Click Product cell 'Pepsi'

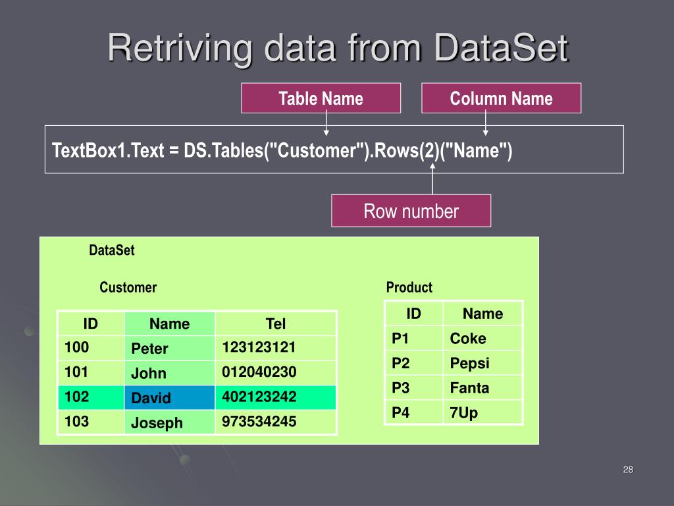[x=482, y=363]
